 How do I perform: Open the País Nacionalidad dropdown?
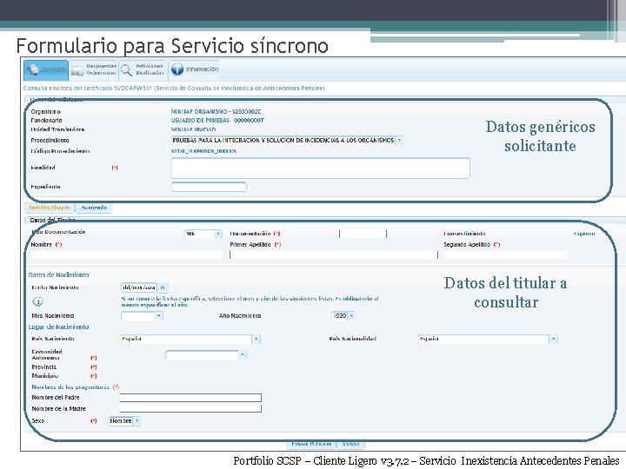(488, 339)
